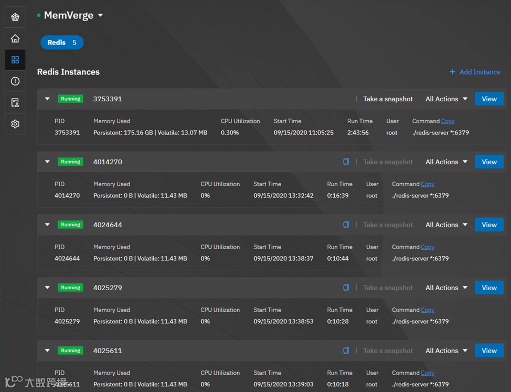Copy the command for PID 4014270

tap(427, 184)
